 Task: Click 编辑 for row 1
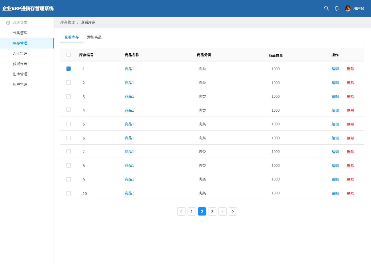[335, 69]
